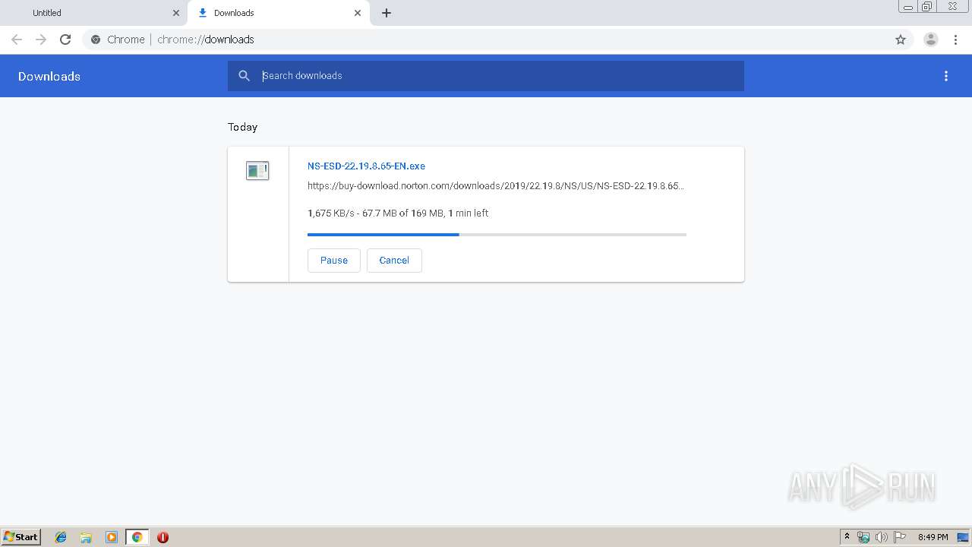Open the Windows Start menu
The image size is (972, 547).
click(21, 537)
